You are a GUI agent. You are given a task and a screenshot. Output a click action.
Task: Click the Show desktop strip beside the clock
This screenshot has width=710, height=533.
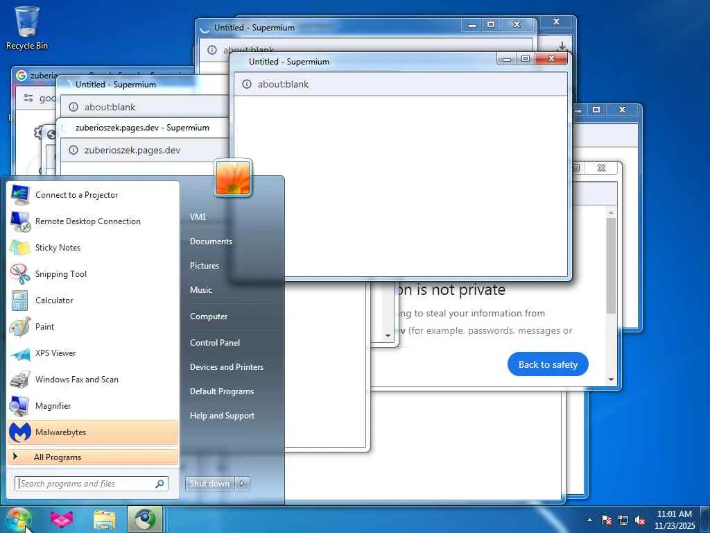pos(705,520)
